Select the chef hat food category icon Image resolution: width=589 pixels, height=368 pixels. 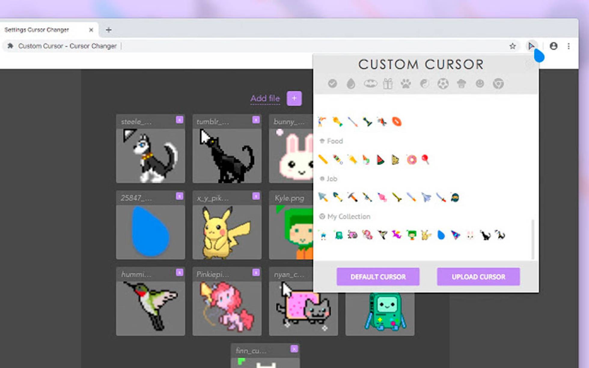pyautogui.click(x=462, y=83)
